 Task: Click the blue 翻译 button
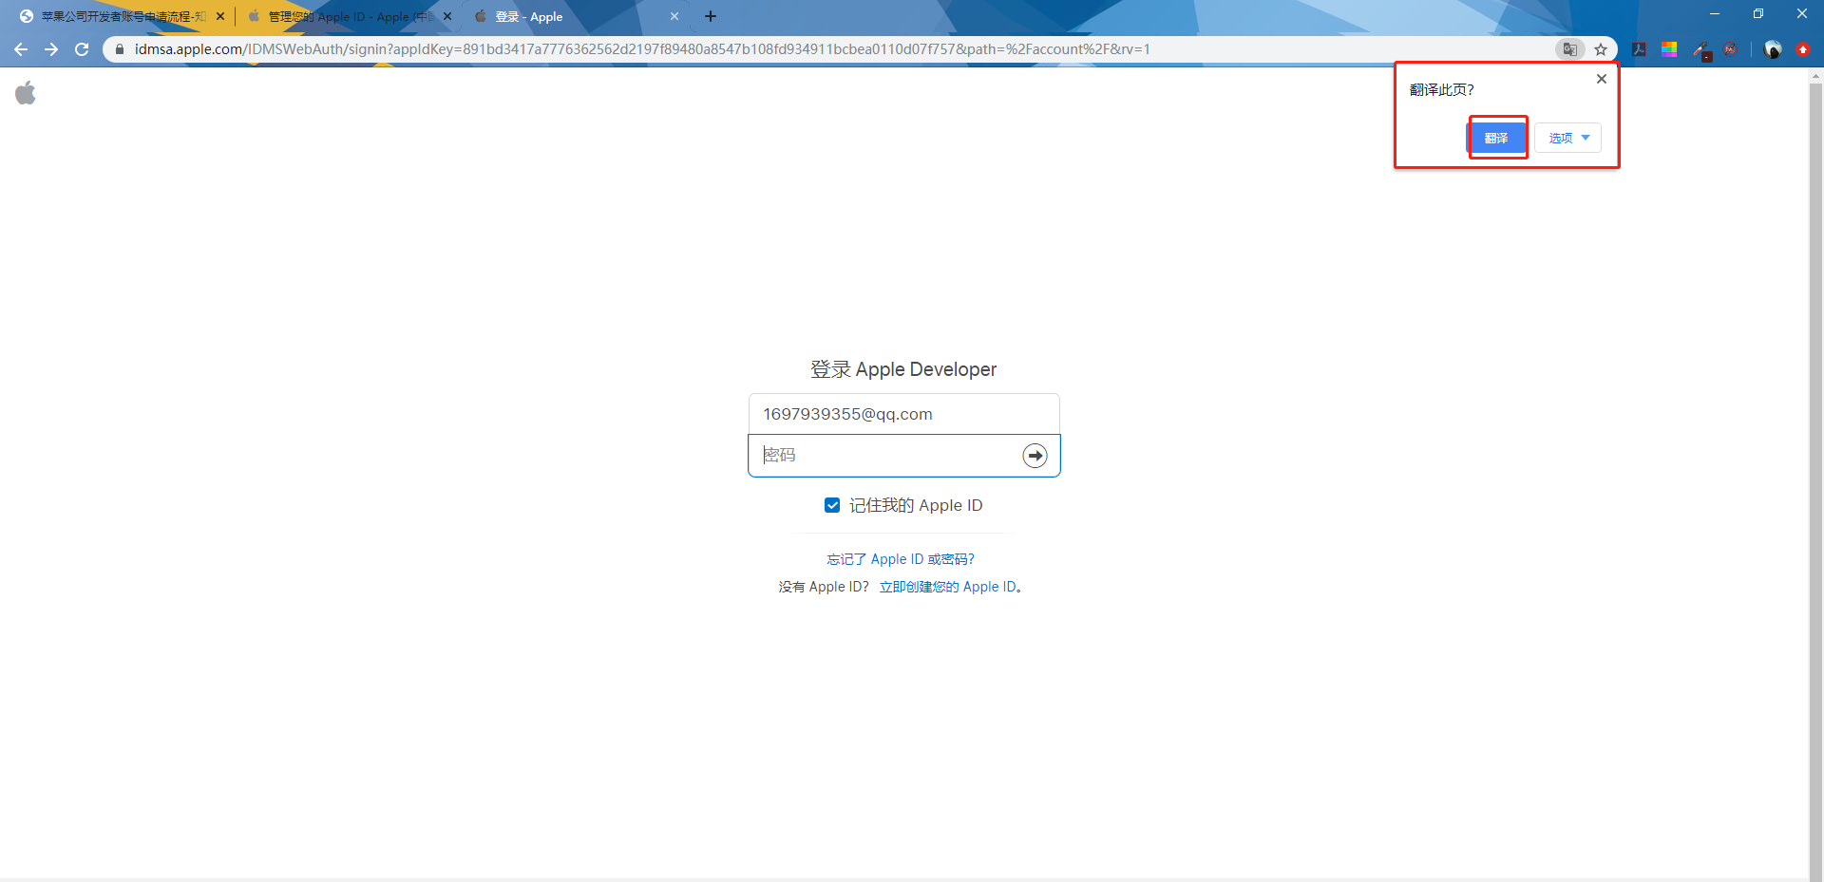(1496, 138)
